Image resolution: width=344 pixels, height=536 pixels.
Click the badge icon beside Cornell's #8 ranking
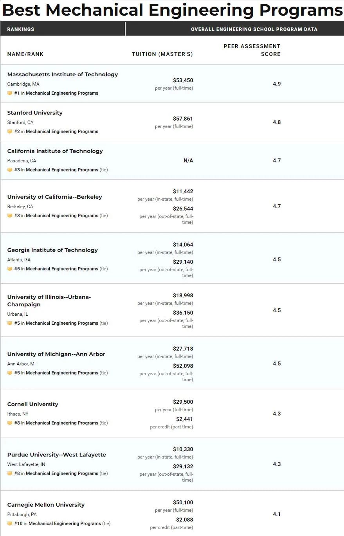coord(10,423)
